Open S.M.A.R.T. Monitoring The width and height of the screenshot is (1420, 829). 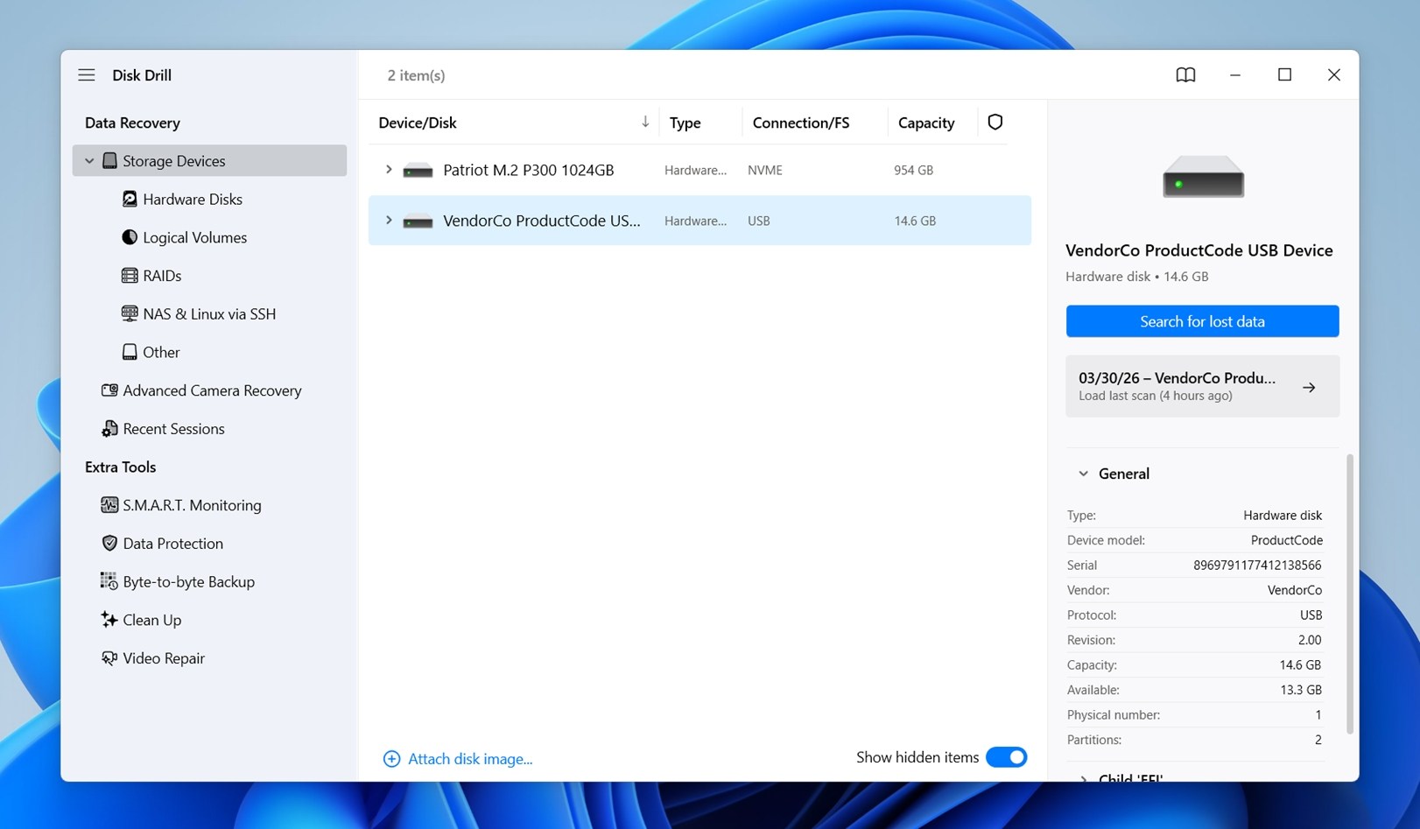tap(192, 505)
